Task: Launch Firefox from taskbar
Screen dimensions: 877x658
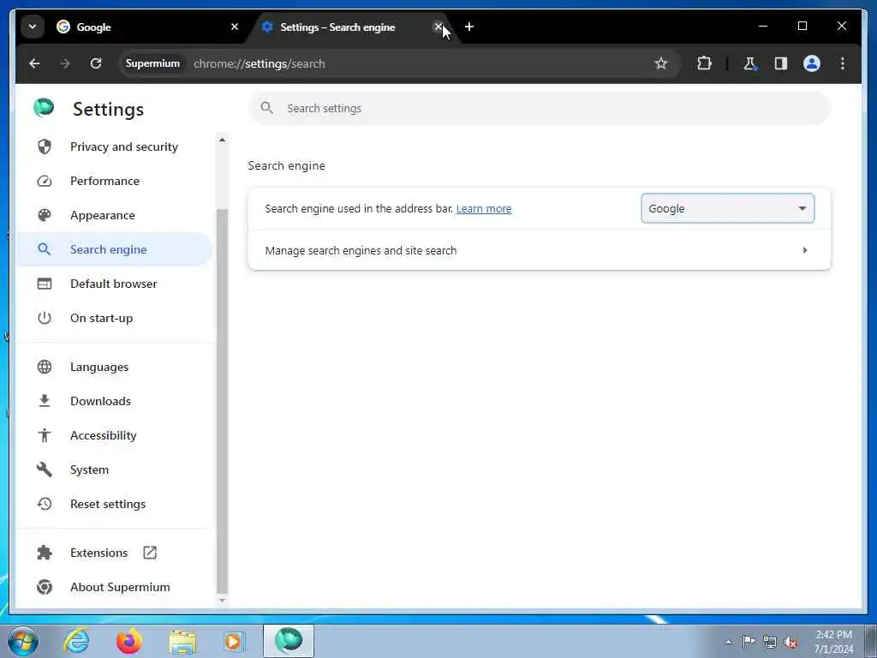Action: tap(129, 641)
